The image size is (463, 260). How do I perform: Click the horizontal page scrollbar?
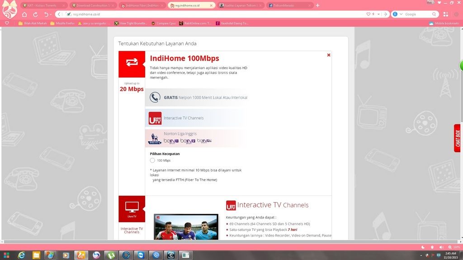point(231,242)
